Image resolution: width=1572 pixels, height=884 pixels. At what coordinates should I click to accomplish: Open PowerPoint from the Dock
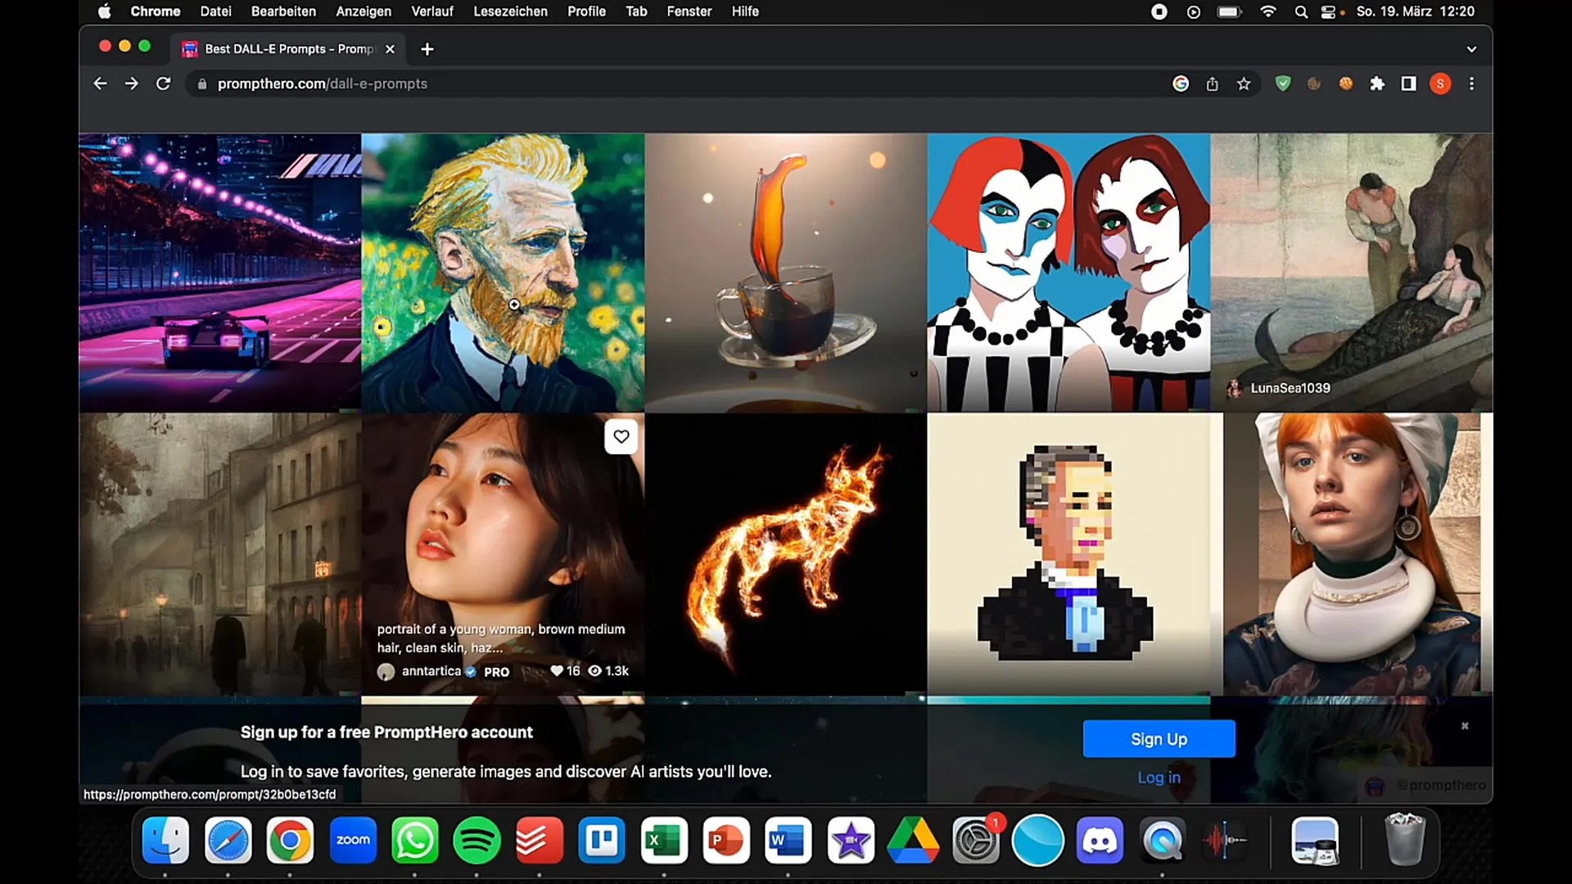(x=726, y=841)
